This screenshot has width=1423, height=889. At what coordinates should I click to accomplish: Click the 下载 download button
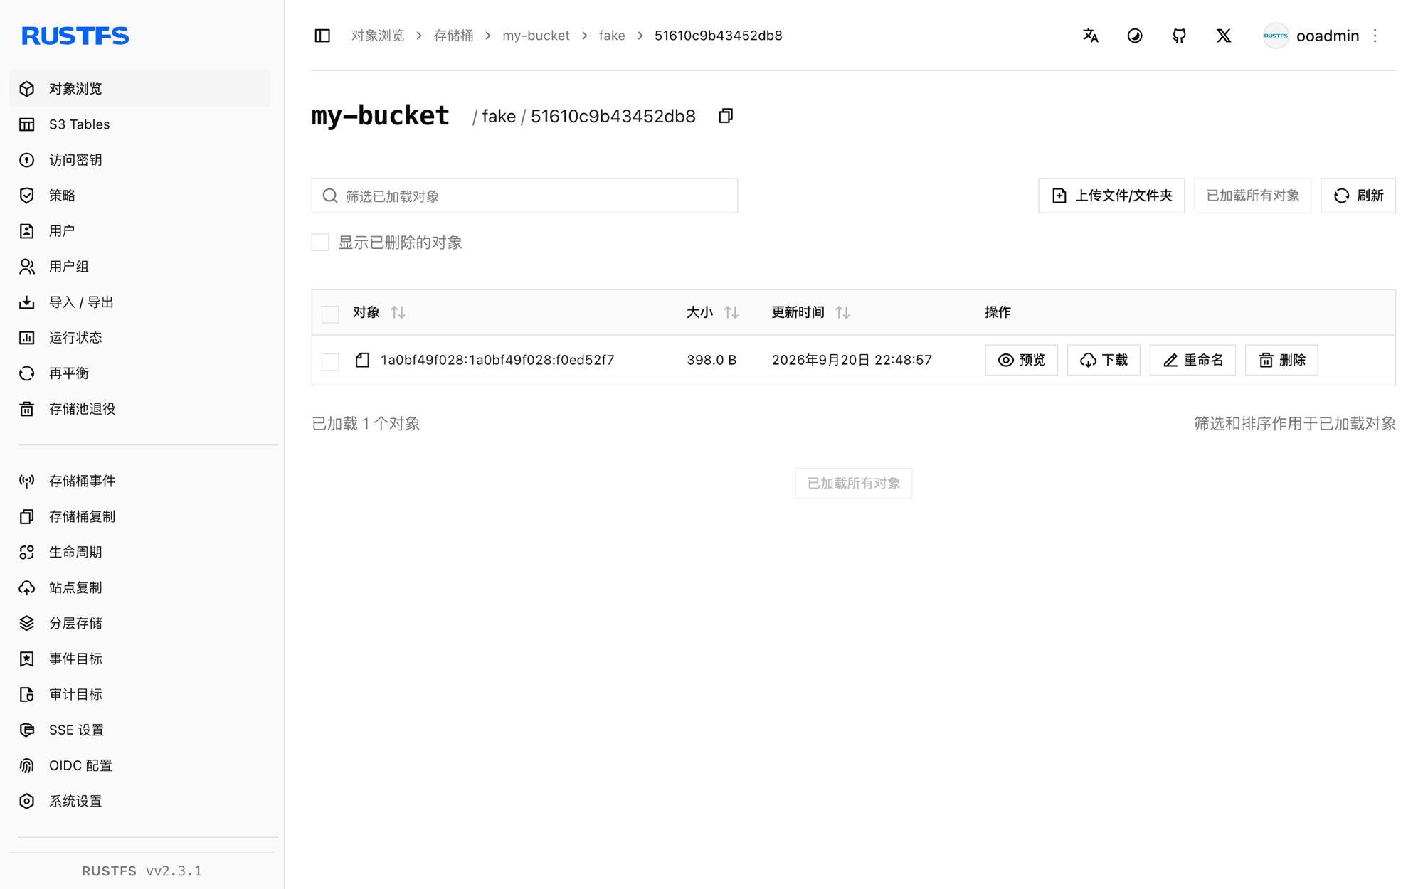1104,360
